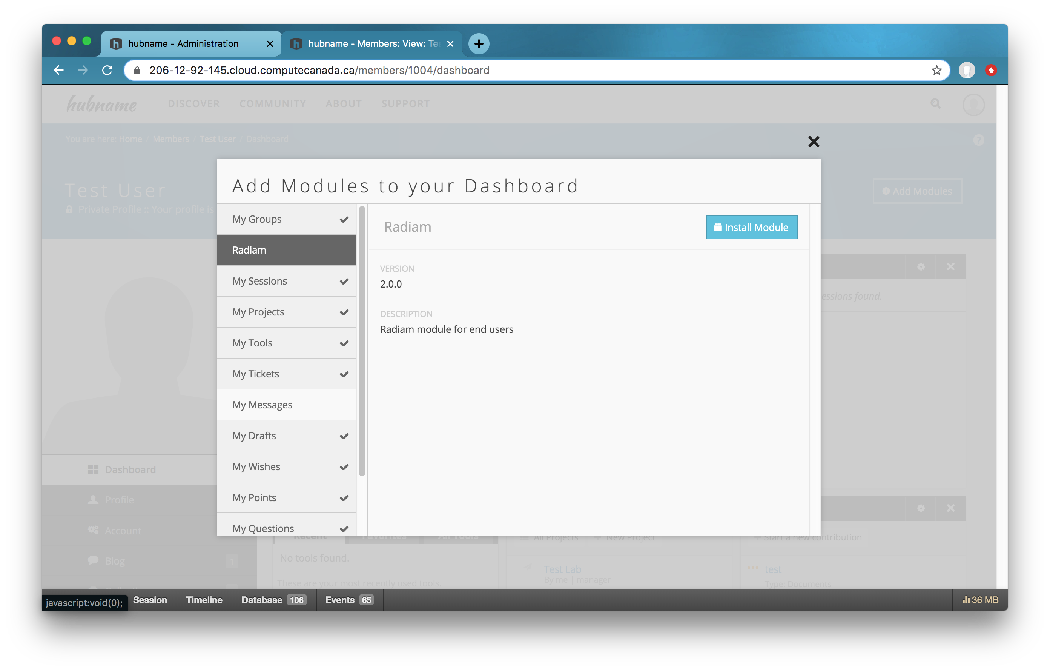Click the red update extension icon
Viewport: 1050px width, 671px height.
tap(991, 70)
